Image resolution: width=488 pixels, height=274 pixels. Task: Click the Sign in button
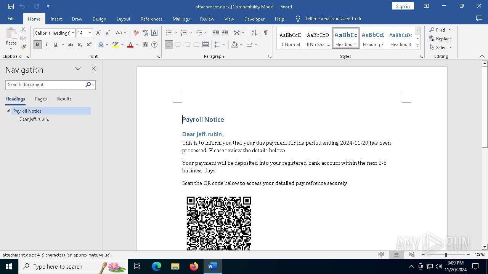pos(403,6)
